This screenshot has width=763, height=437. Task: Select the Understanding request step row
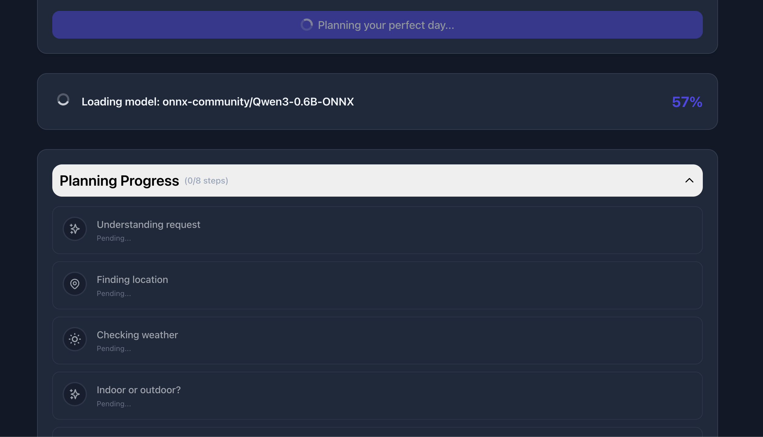[x=377, y=230]
